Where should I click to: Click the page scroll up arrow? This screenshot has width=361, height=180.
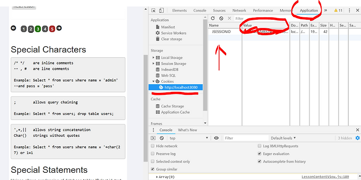tap(145, 10)
